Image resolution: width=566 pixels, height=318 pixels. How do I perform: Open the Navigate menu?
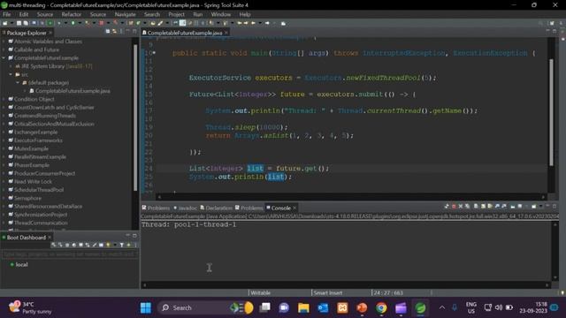[125, 14]
